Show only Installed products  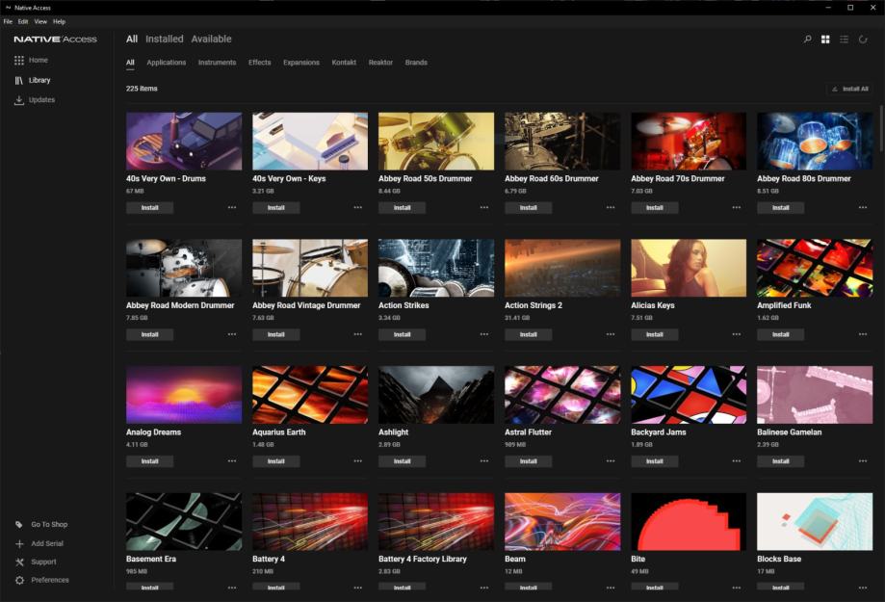pyautogui.click(x=164, y=39)
